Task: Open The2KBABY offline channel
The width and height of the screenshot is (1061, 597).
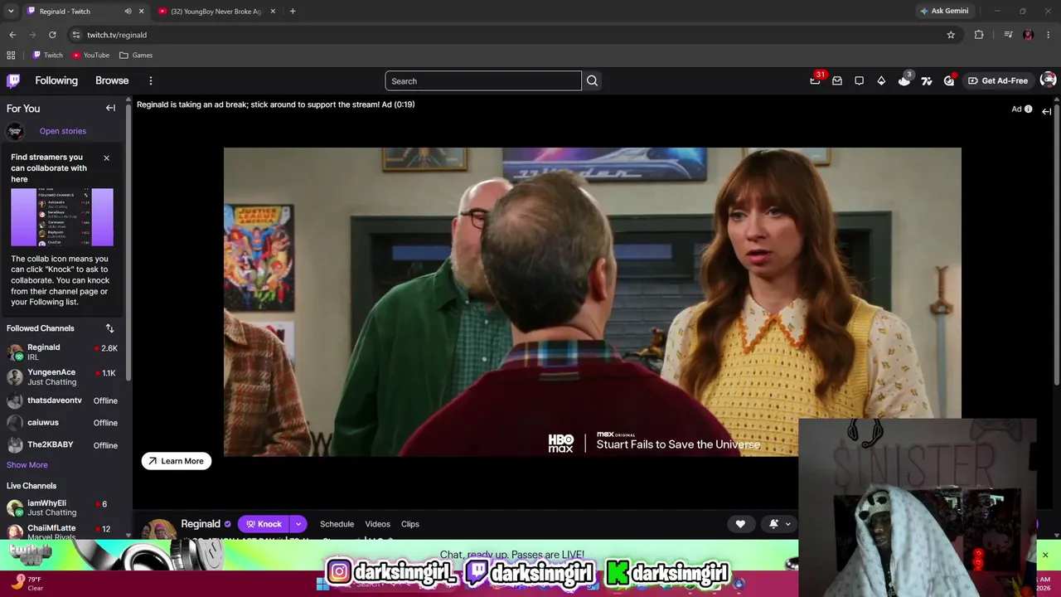Action: [62, 445]
